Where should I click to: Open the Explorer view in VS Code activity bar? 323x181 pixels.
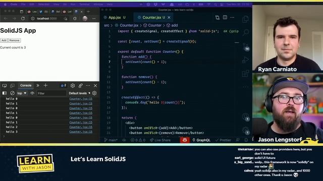(245, 19)
